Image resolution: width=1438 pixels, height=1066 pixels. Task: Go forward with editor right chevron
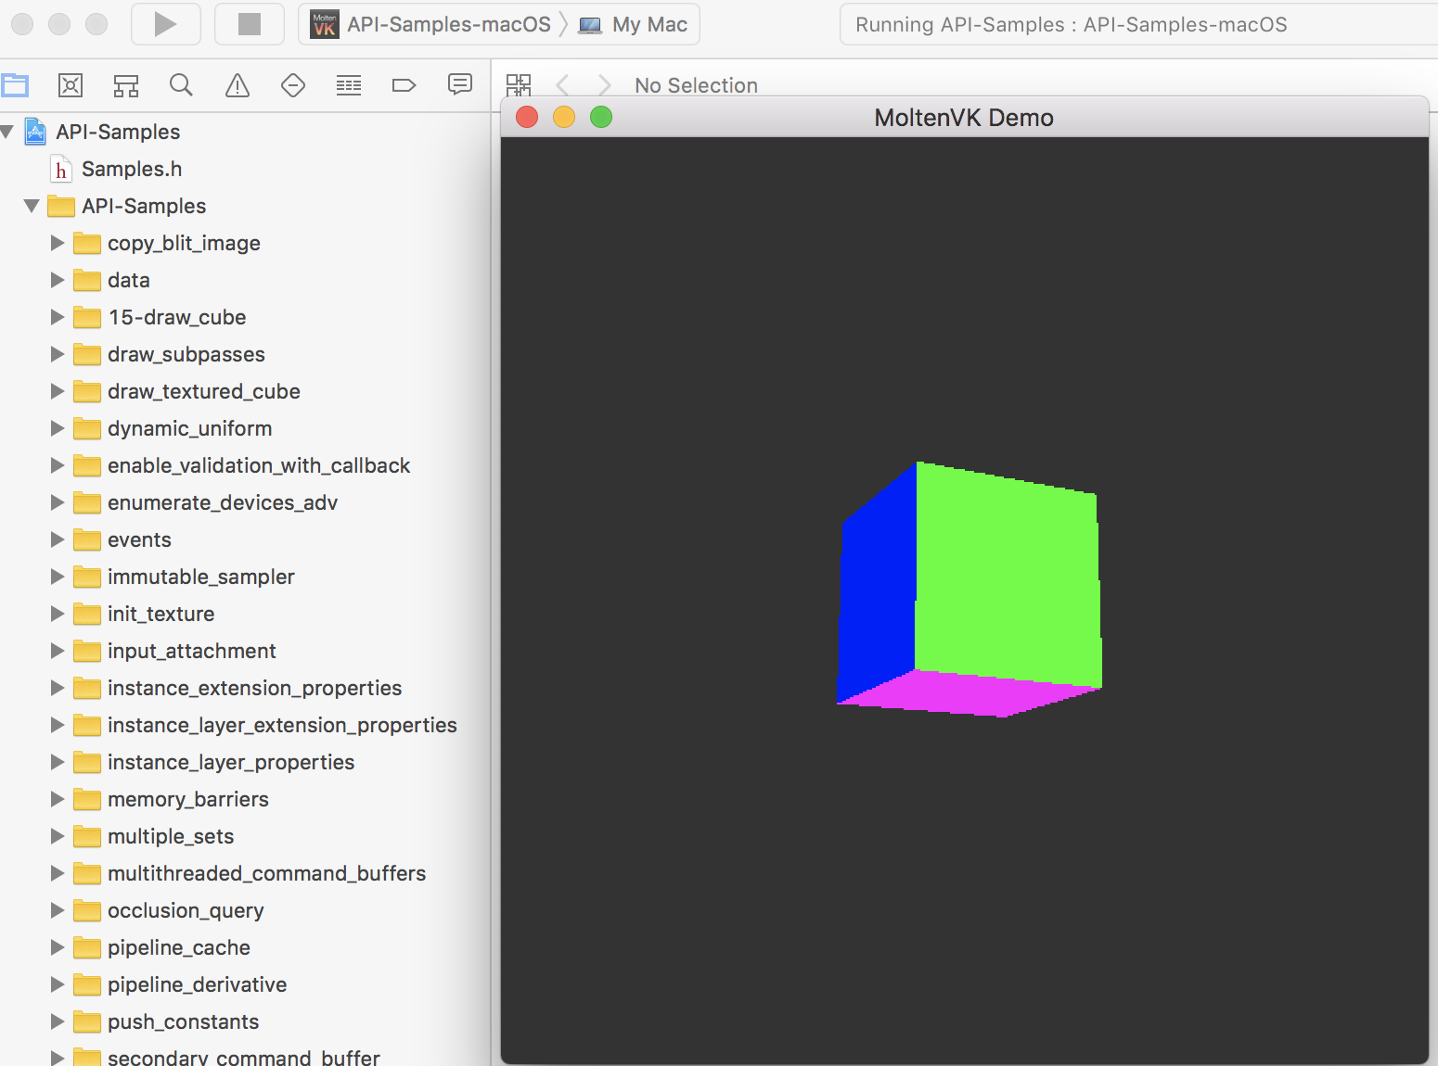tap(604, 85)
